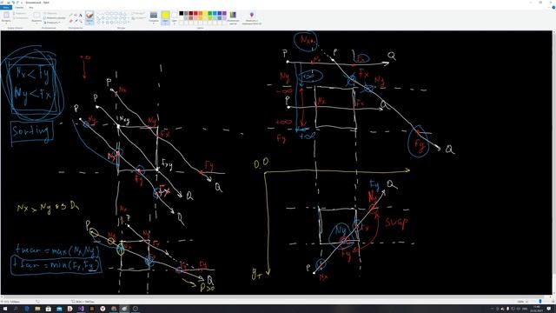Click the taskbar search icon

pyautogui.click(x=16, y=309)
